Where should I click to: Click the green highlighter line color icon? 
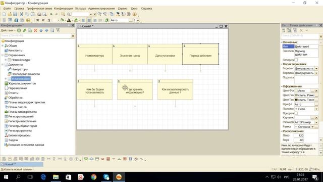tap(76, 20)
